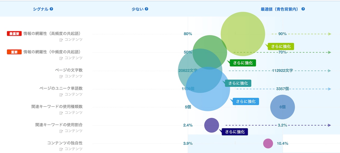Select the 6個 blue bubble

(x=283, y=107)
